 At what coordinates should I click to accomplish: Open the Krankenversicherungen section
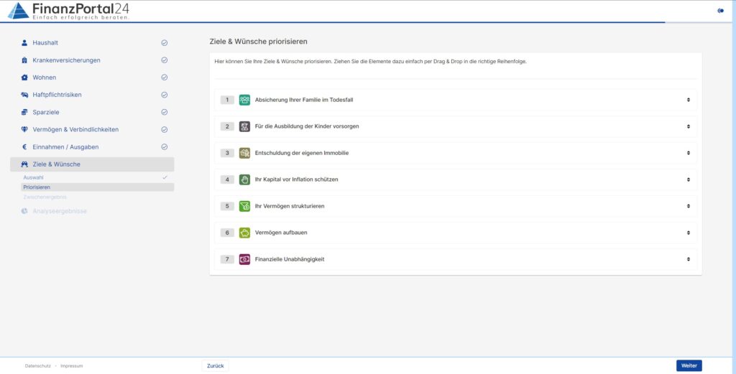pos(66,60)
